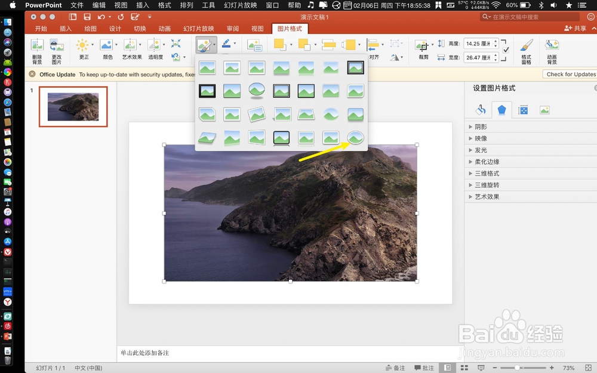
Task: Click the 共享 share button
Action: [576, 29]
